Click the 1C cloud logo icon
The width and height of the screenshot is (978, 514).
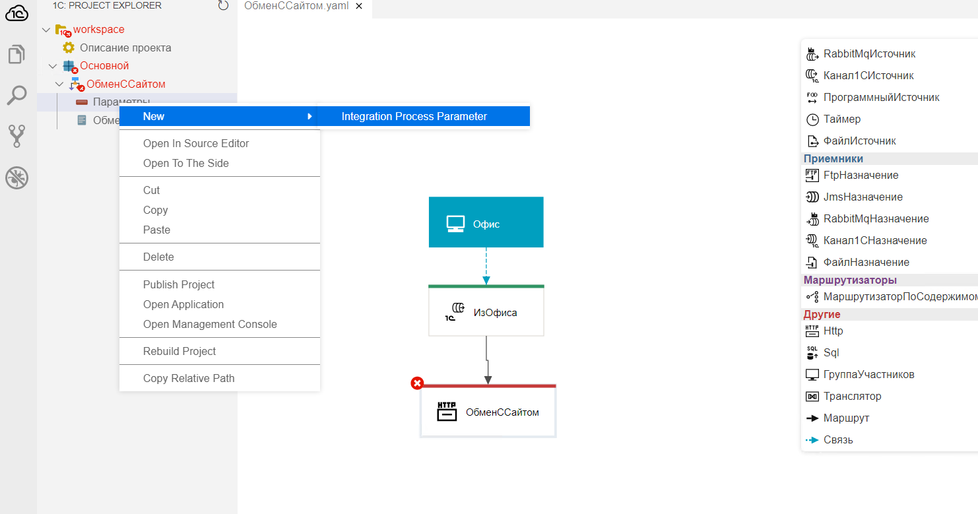point(17,13)
